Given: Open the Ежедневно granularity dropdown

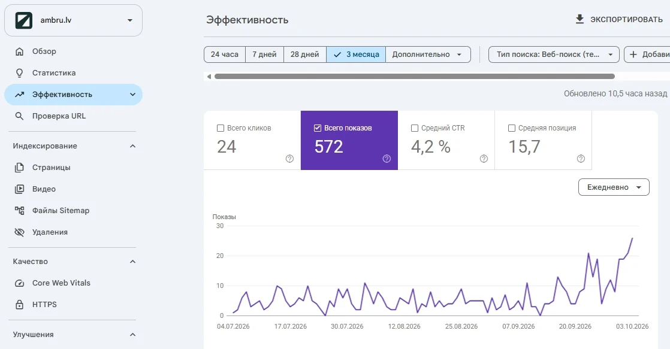Looking at the screenshot, I should click(x=614, y=187).
